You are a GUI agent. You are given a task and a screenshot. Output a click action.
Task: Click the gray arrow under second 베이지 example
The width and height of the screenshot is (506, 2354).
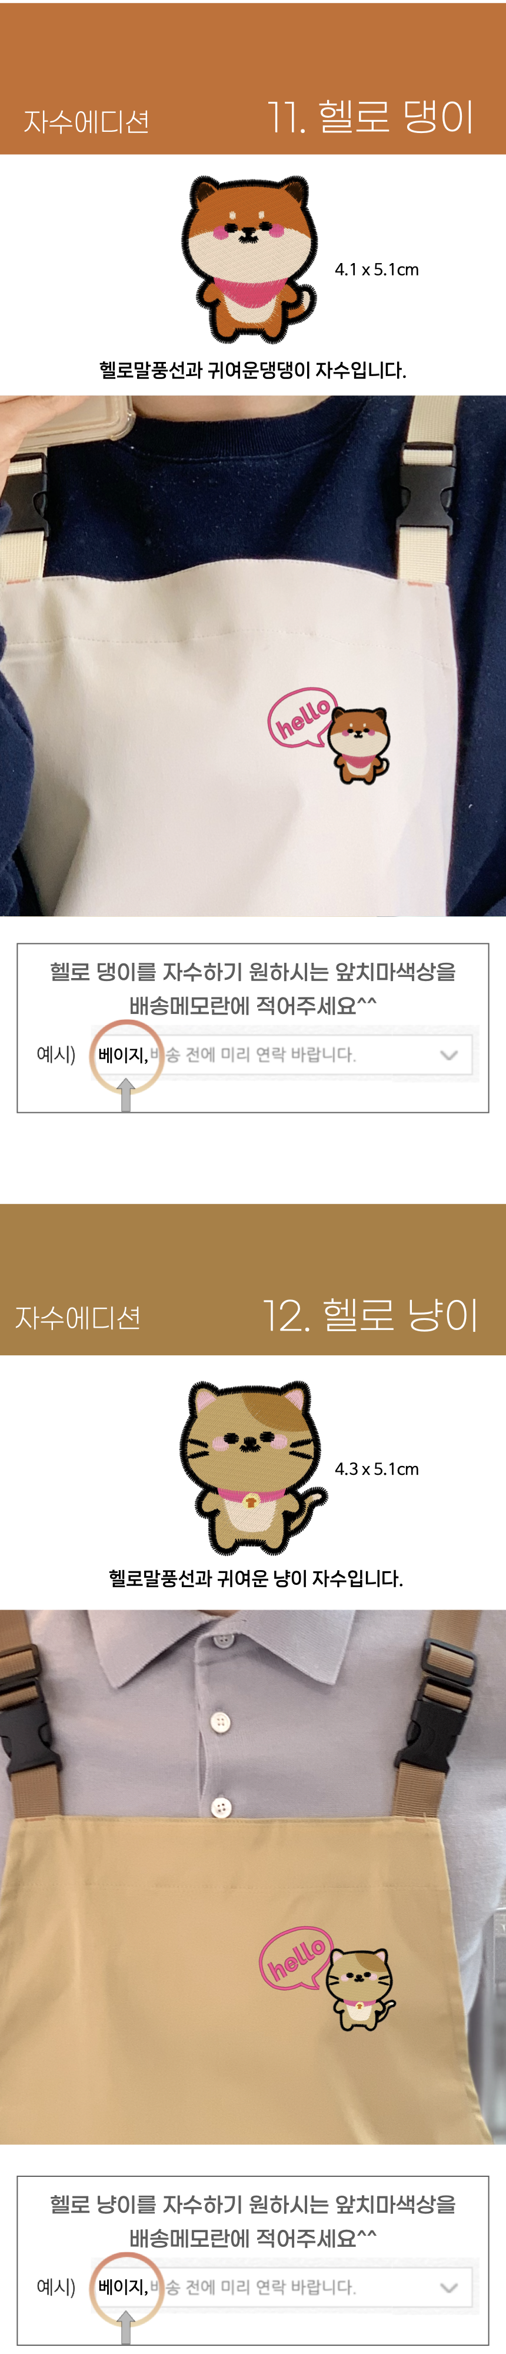tap(126, 2326)
